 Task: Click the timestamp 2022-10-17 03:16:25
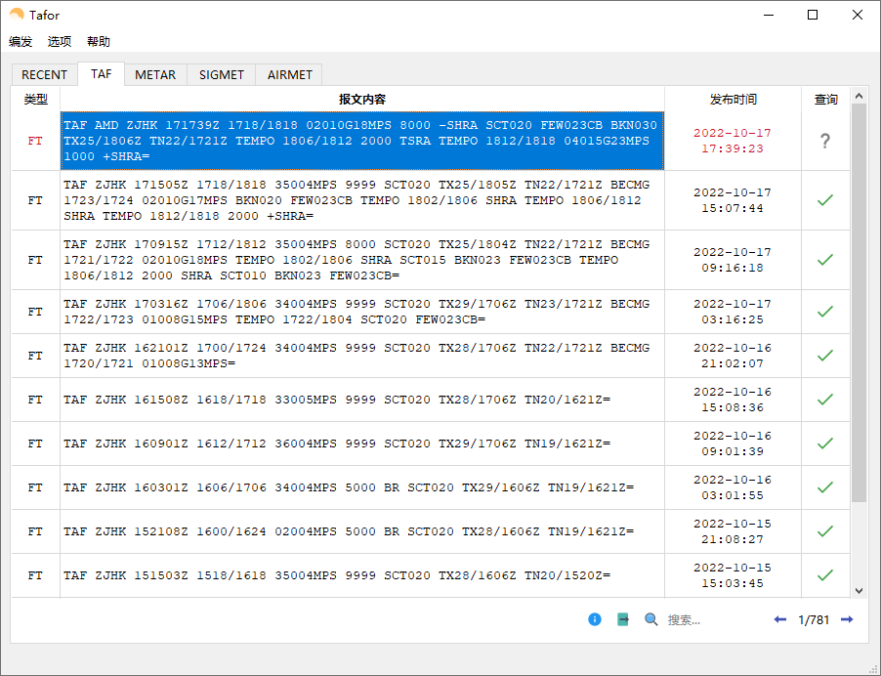733,312
